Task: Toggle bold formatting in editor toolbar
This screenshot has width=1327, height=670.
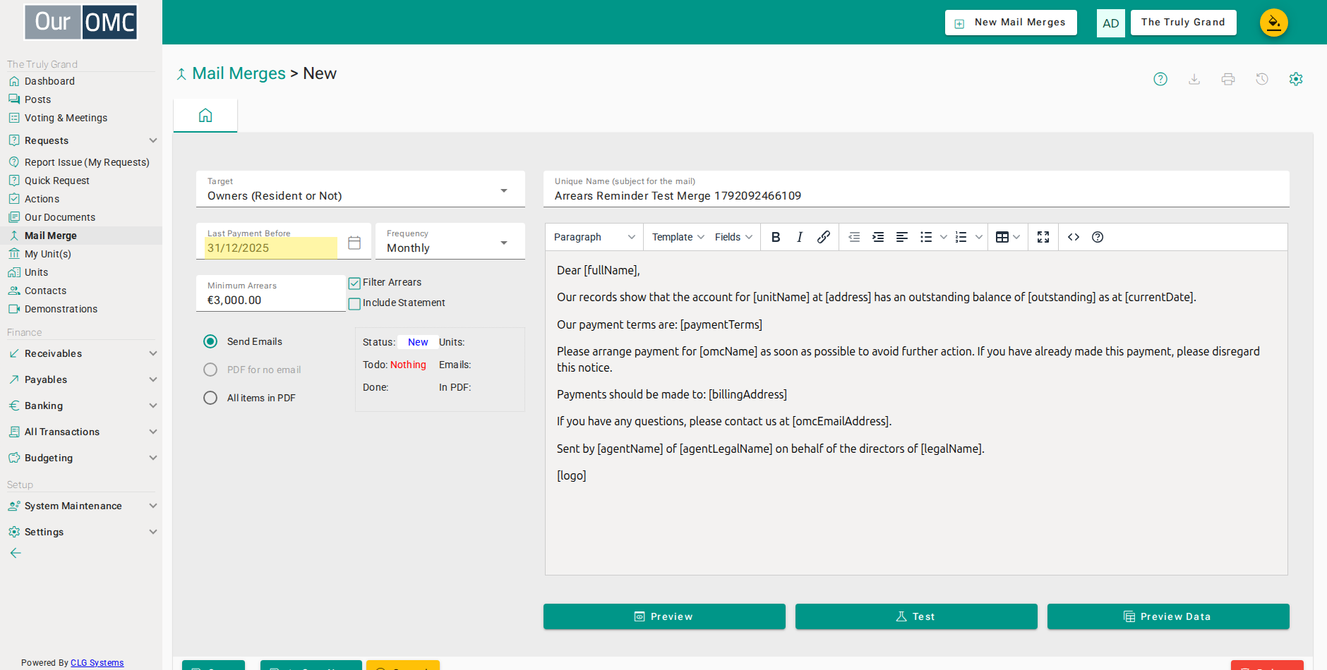Action: click(776, 237)
